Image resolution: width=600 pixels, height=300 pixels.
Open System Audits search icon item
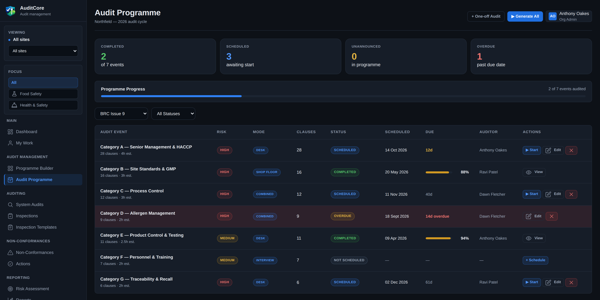pyautogui.click(x=43, y=204)
